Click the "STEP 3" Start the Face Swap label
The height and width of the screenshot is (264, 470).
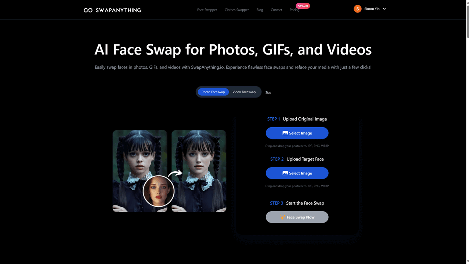coord(297,203)
